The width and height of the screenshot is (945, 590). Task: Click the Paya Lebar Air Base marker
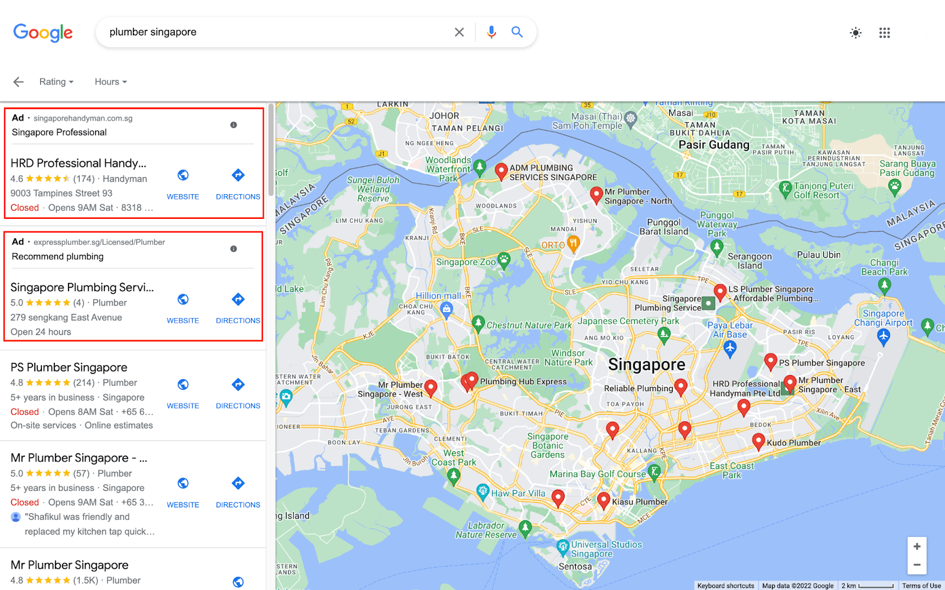[x=730, y=349]
